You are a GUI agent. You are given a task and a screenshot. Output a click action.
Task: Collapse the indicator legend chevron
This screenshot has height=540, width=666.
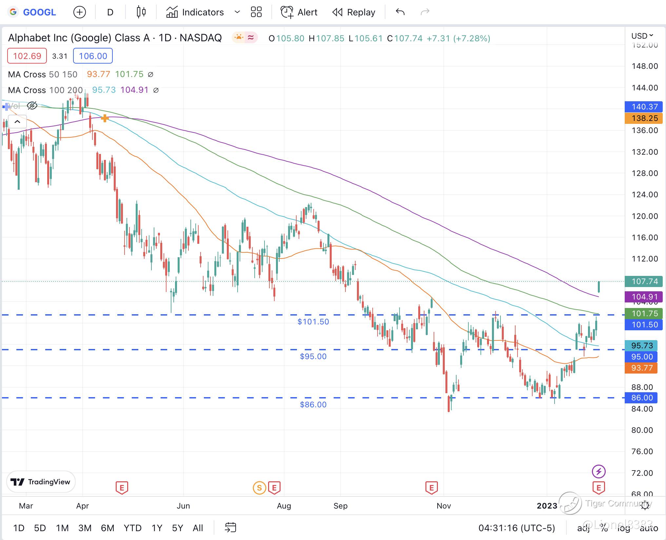17,122
